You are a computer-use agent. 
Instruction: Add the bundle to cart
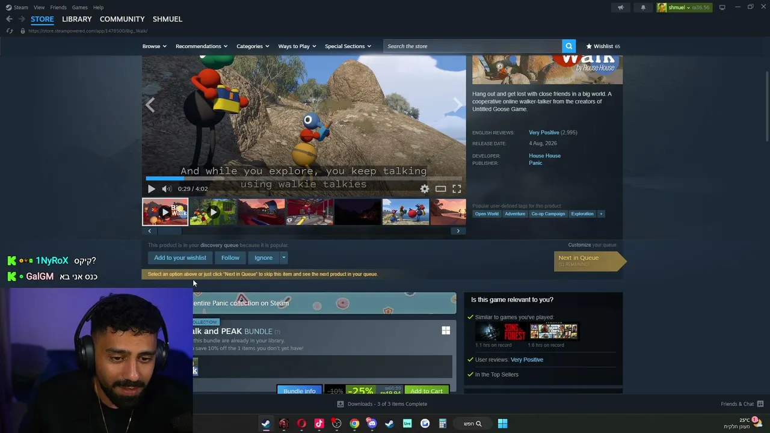(427, 391)
